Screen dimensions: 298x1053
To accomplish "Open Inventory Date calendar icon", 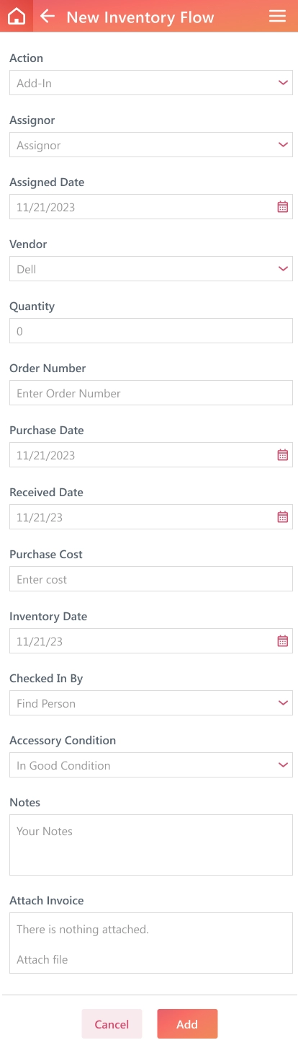I will point(283,641).
